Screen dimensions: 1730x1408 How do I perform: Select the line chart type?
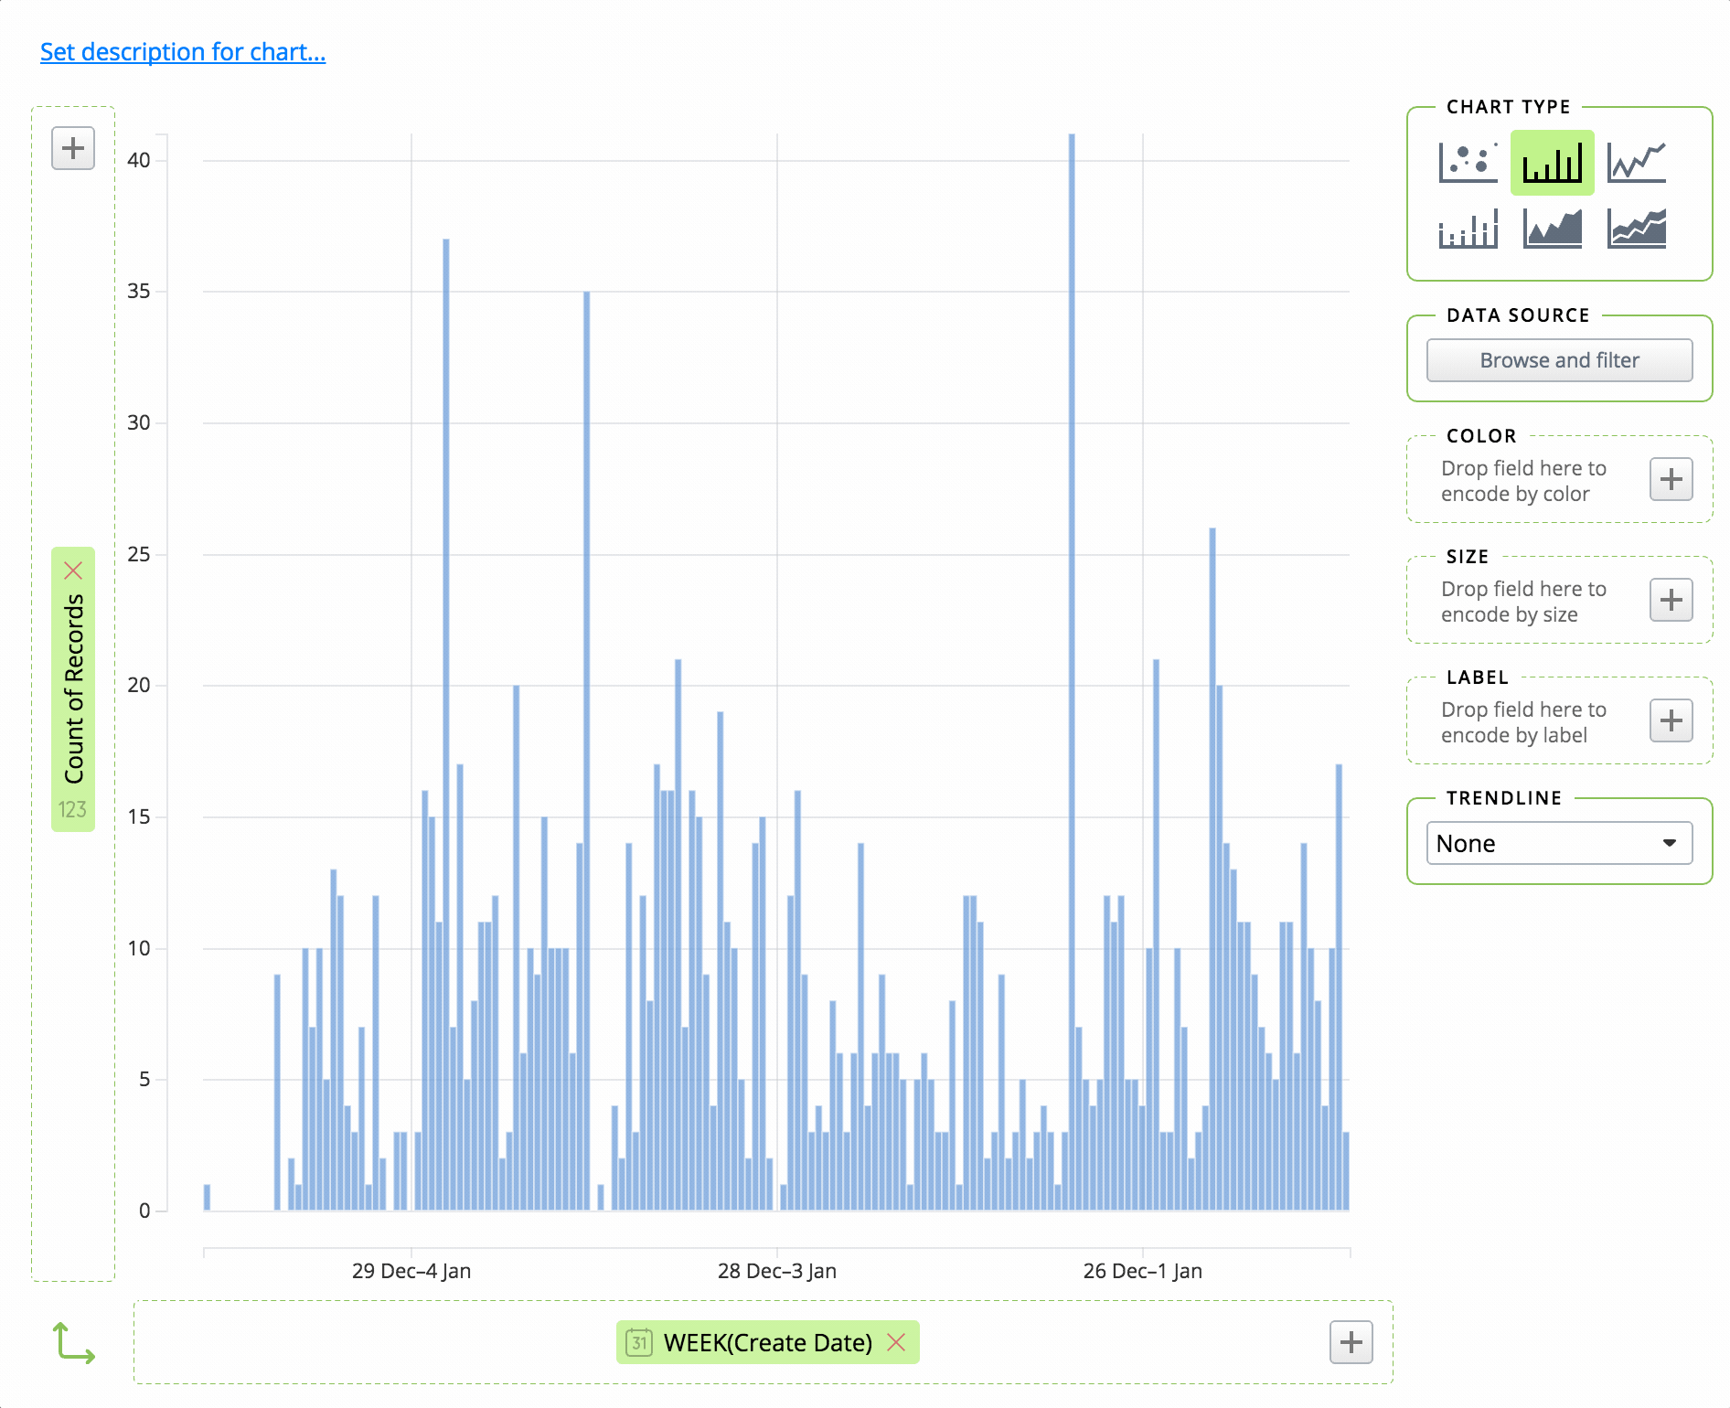[x=1637, y=161]
